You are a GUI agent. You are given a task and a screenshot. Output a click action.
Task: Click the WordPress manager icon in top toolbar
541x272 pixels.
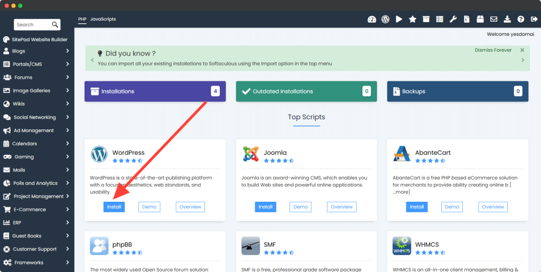point(385,20)
